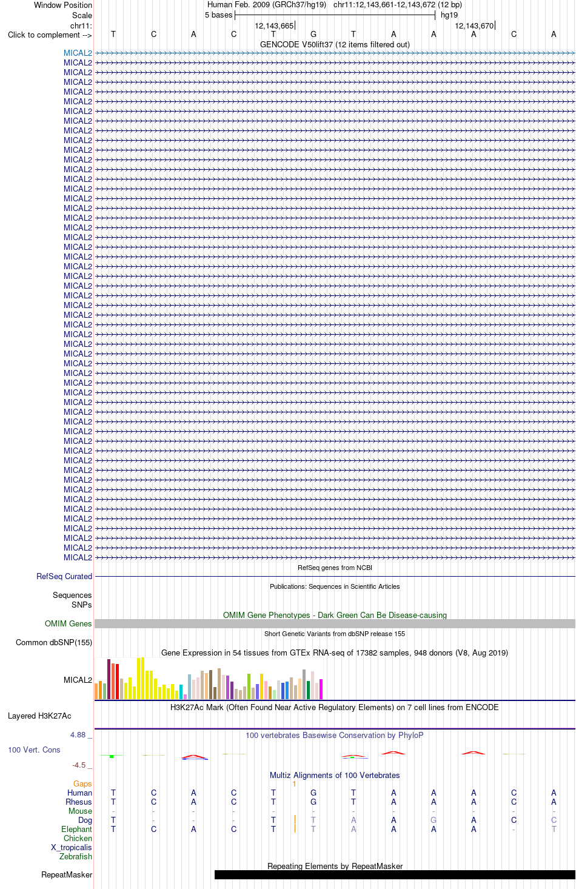Open Short Genetic Variants dbSNP 155 title
This screenshot has width=576, height=889.
tap(335, 634)
